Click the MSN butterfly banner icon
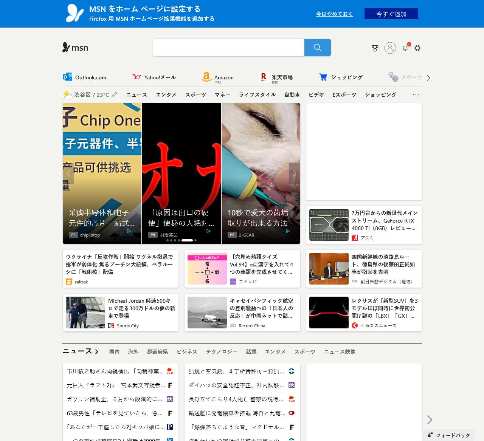The image size is (484, 441). 75,13
